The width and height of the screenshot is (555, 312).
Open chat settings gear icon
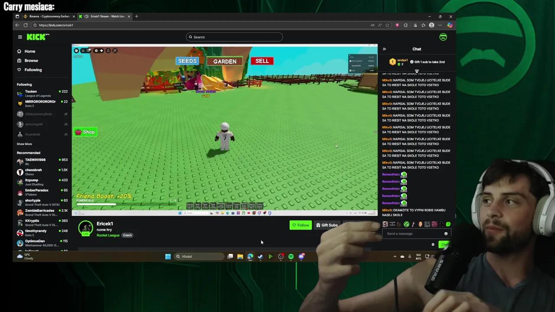[x=433, y=245]
